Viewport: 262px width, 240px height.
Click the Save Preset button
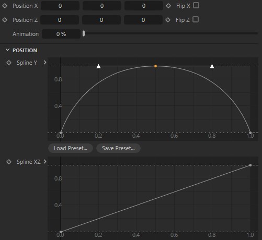coord(118,148)
